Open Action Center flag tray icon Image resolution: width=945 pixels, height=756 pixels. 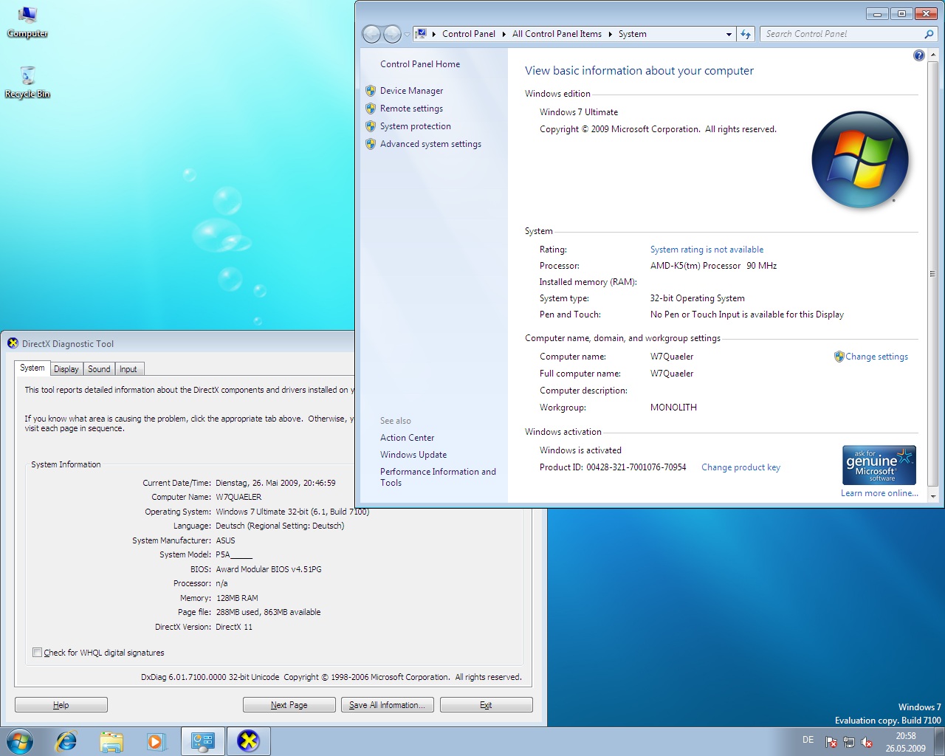pos(831,742)
